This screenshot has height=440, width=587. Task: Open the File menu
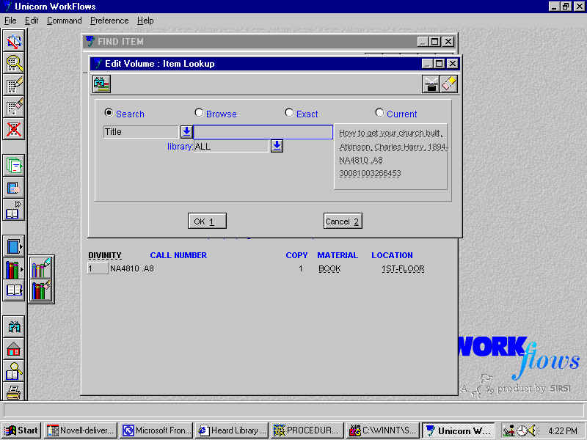[x=10, y=21]
